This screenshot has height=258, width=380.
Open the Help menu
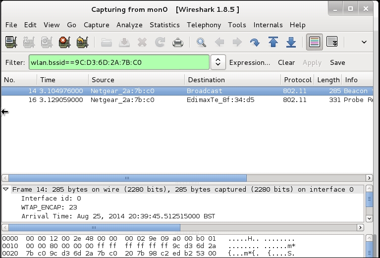coord(298,25)
